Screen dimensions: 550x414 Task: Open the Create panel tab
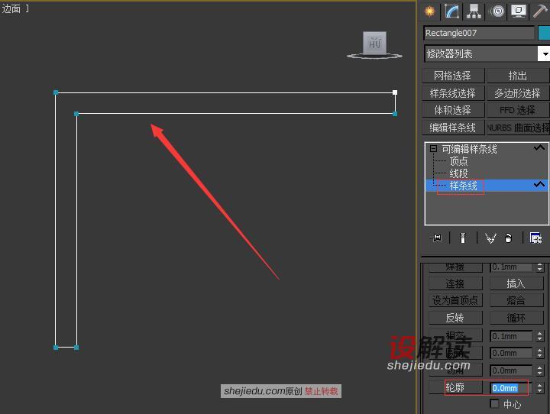point(430,11)
